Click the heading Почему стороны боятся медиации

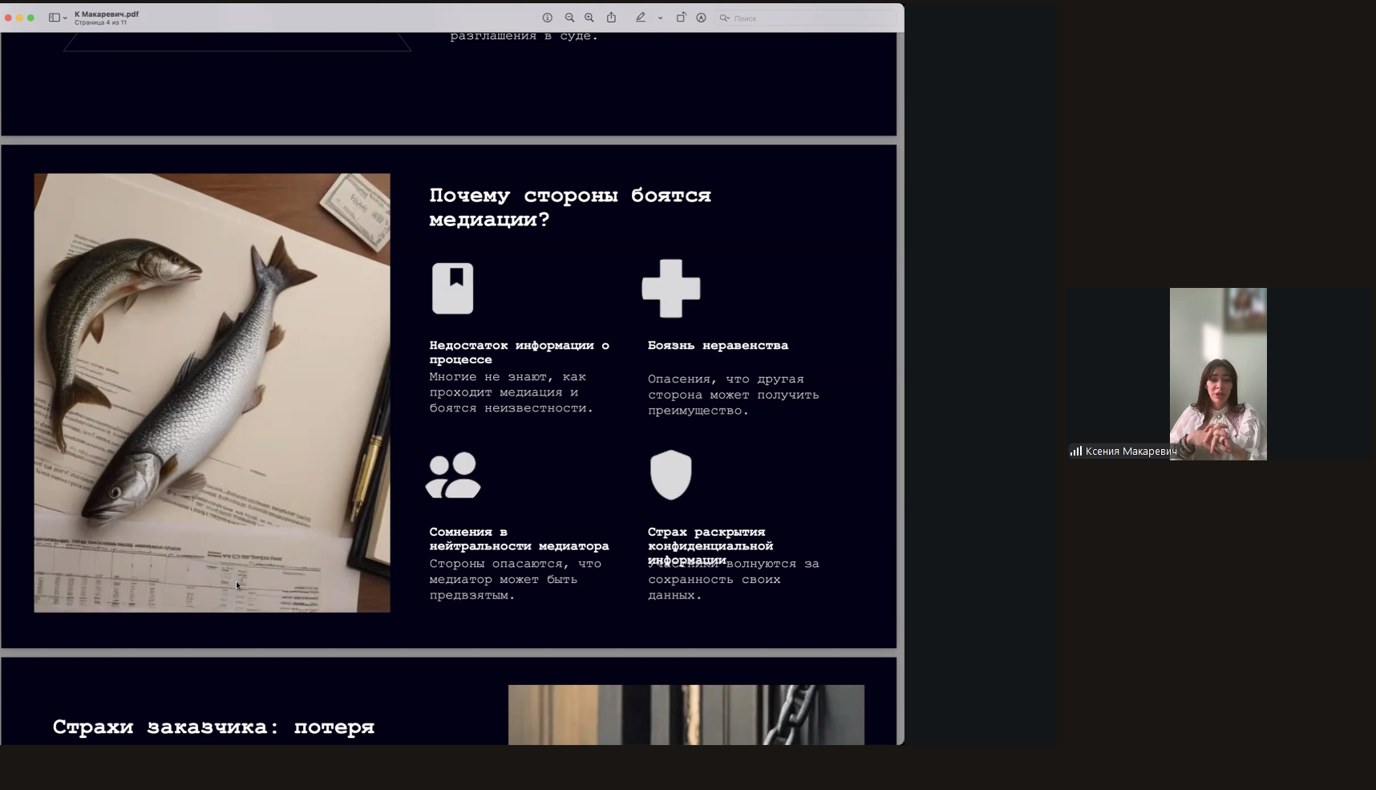569,207
